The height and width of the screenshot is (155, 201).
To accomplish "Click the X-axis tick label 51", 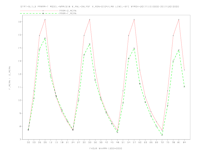I will pyautogui.click(x=123, y=142).
